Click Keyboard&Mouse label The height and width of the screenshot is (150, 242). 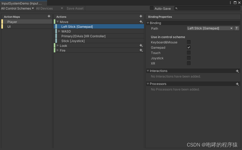click(164, 42)
